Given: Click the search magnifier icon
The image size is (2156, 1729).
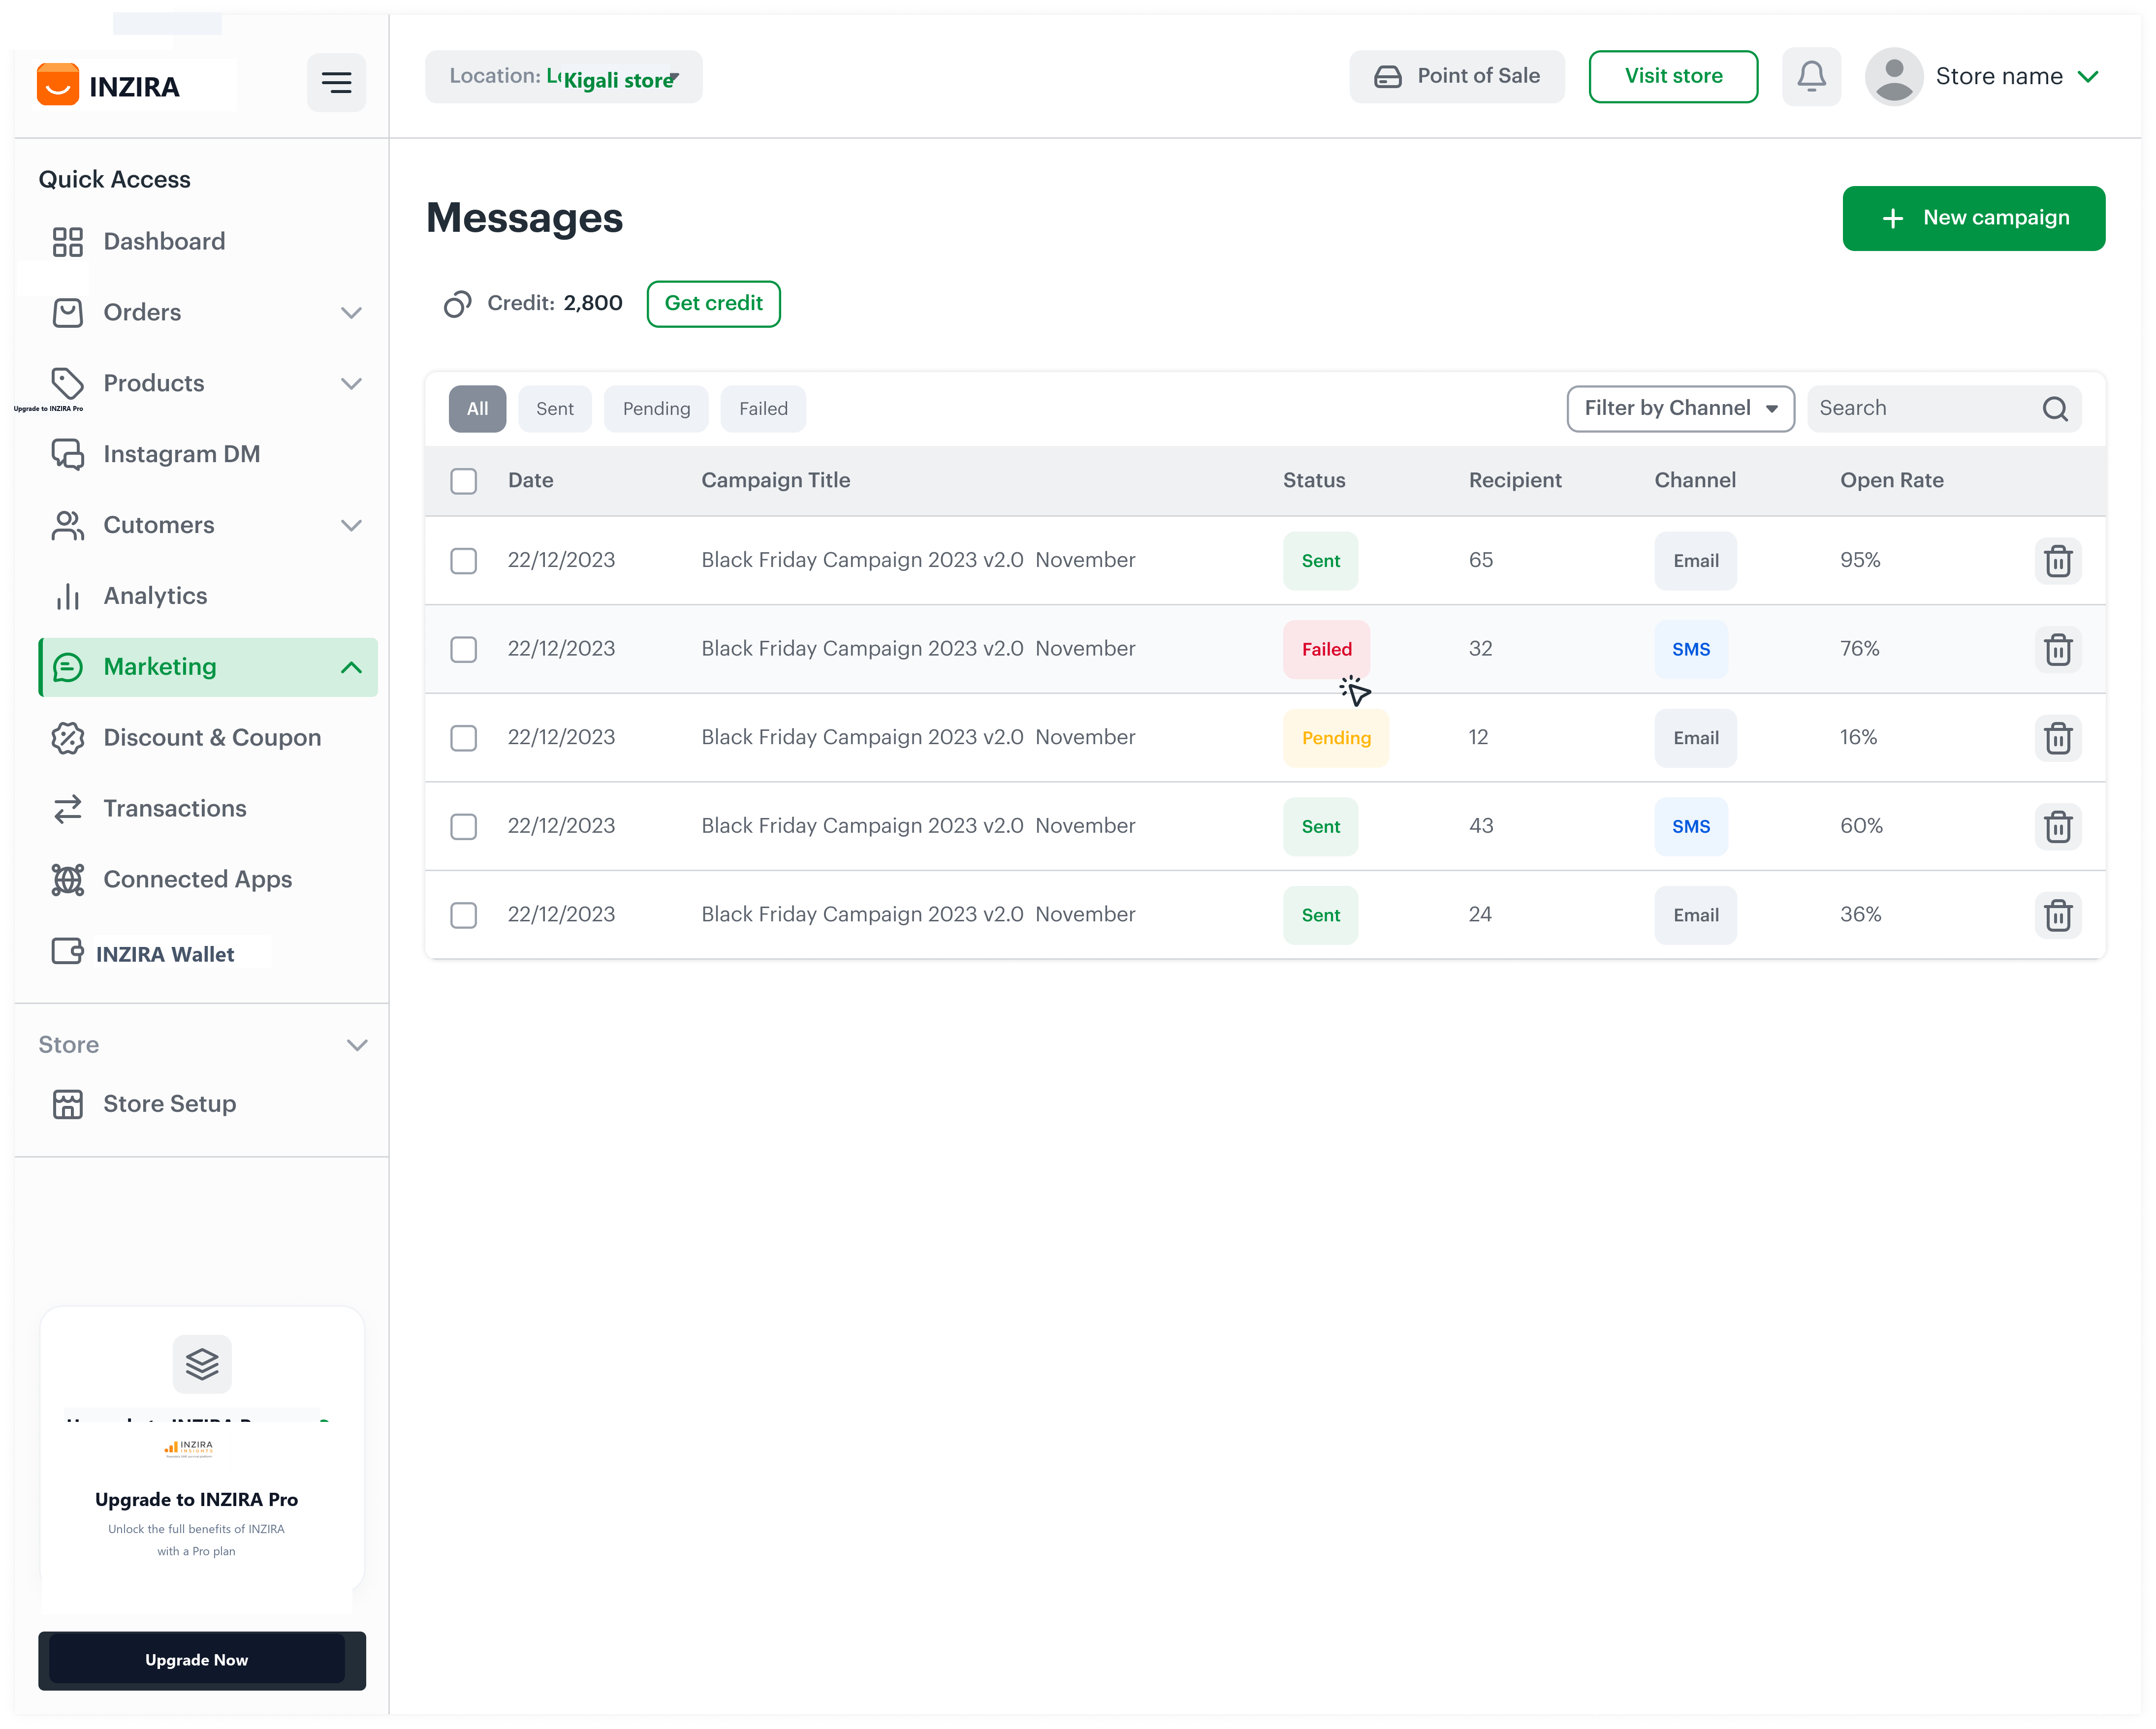Looking at the screenshot, I should point(2055,409).
